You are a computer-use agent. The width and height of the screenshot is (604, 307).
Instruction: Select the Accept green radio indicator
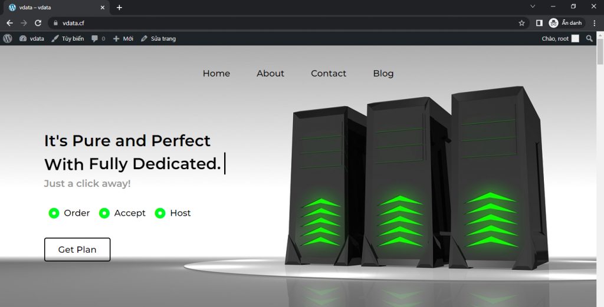coord(104,213)
